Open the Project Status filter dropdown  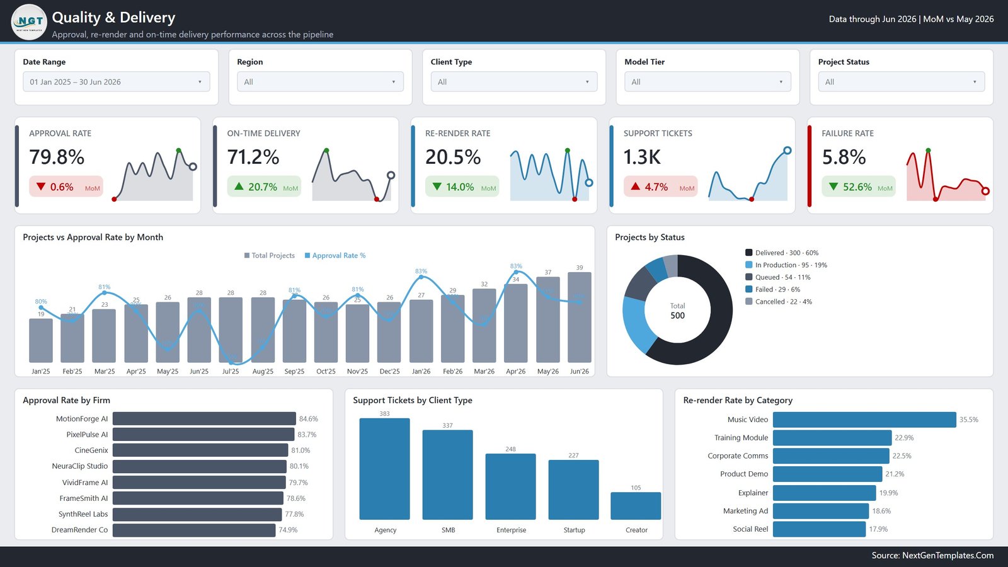click(902, 82)
